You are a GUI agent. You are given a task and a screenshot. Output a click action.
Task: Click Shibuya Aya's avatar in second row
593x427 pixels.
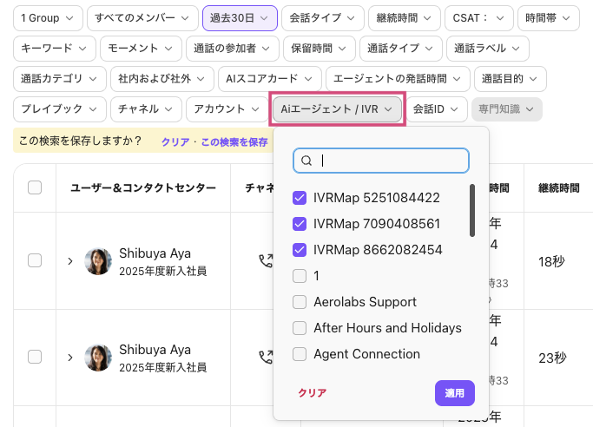(98, 358)
